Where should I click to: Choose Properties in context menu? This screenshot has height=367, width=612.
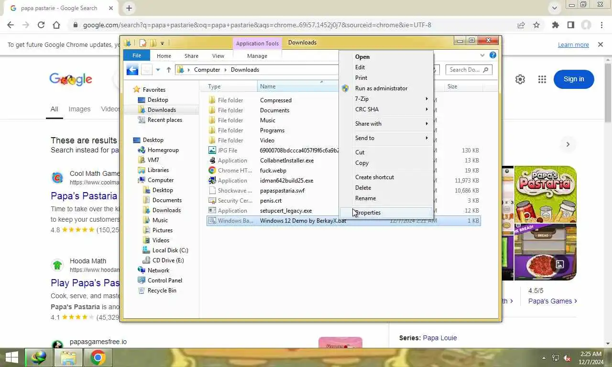pyautogui.click(x=386, y=213)
